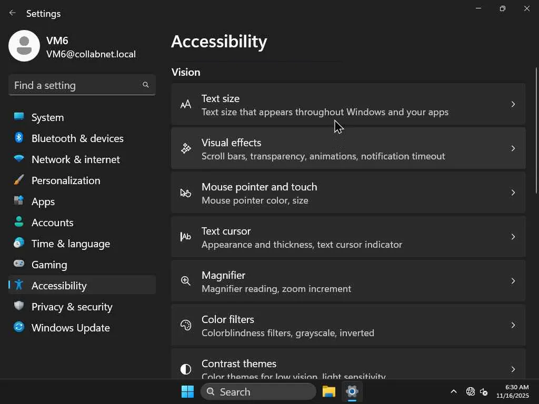Click the Visual effects sparkle icon
539x404 pixels.
(186, 148)
